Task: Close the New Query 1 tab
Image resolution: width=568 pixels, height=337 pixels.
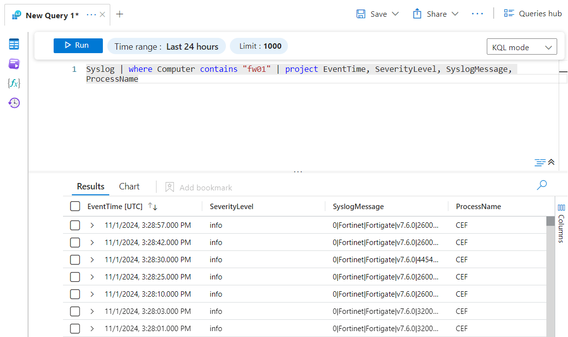Action: 102,14
